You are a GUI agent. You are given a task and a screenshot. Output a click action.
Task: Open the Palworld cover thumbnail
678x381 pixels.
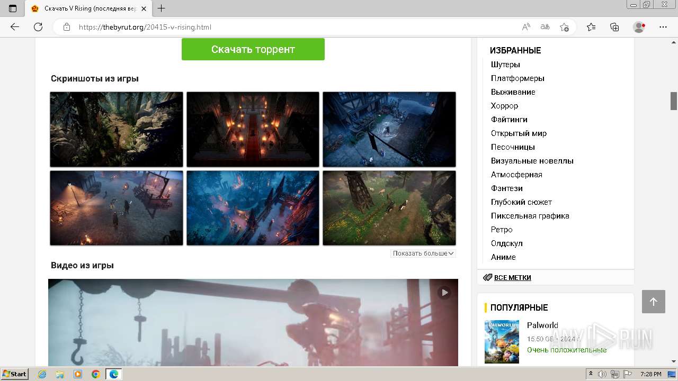pos(502,341)
